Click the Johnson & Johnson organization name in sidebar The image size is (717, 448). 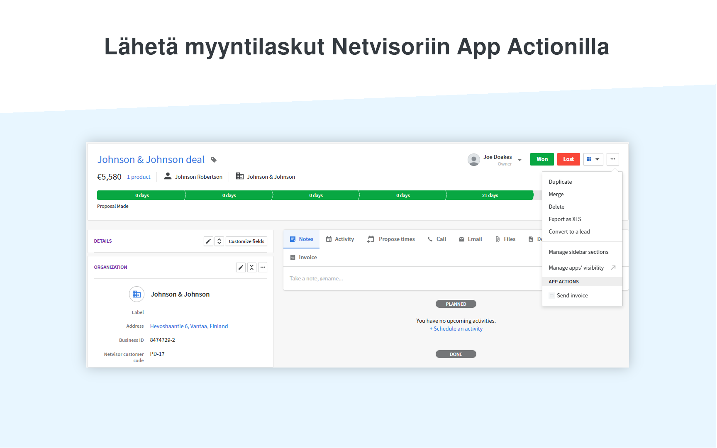180,295
